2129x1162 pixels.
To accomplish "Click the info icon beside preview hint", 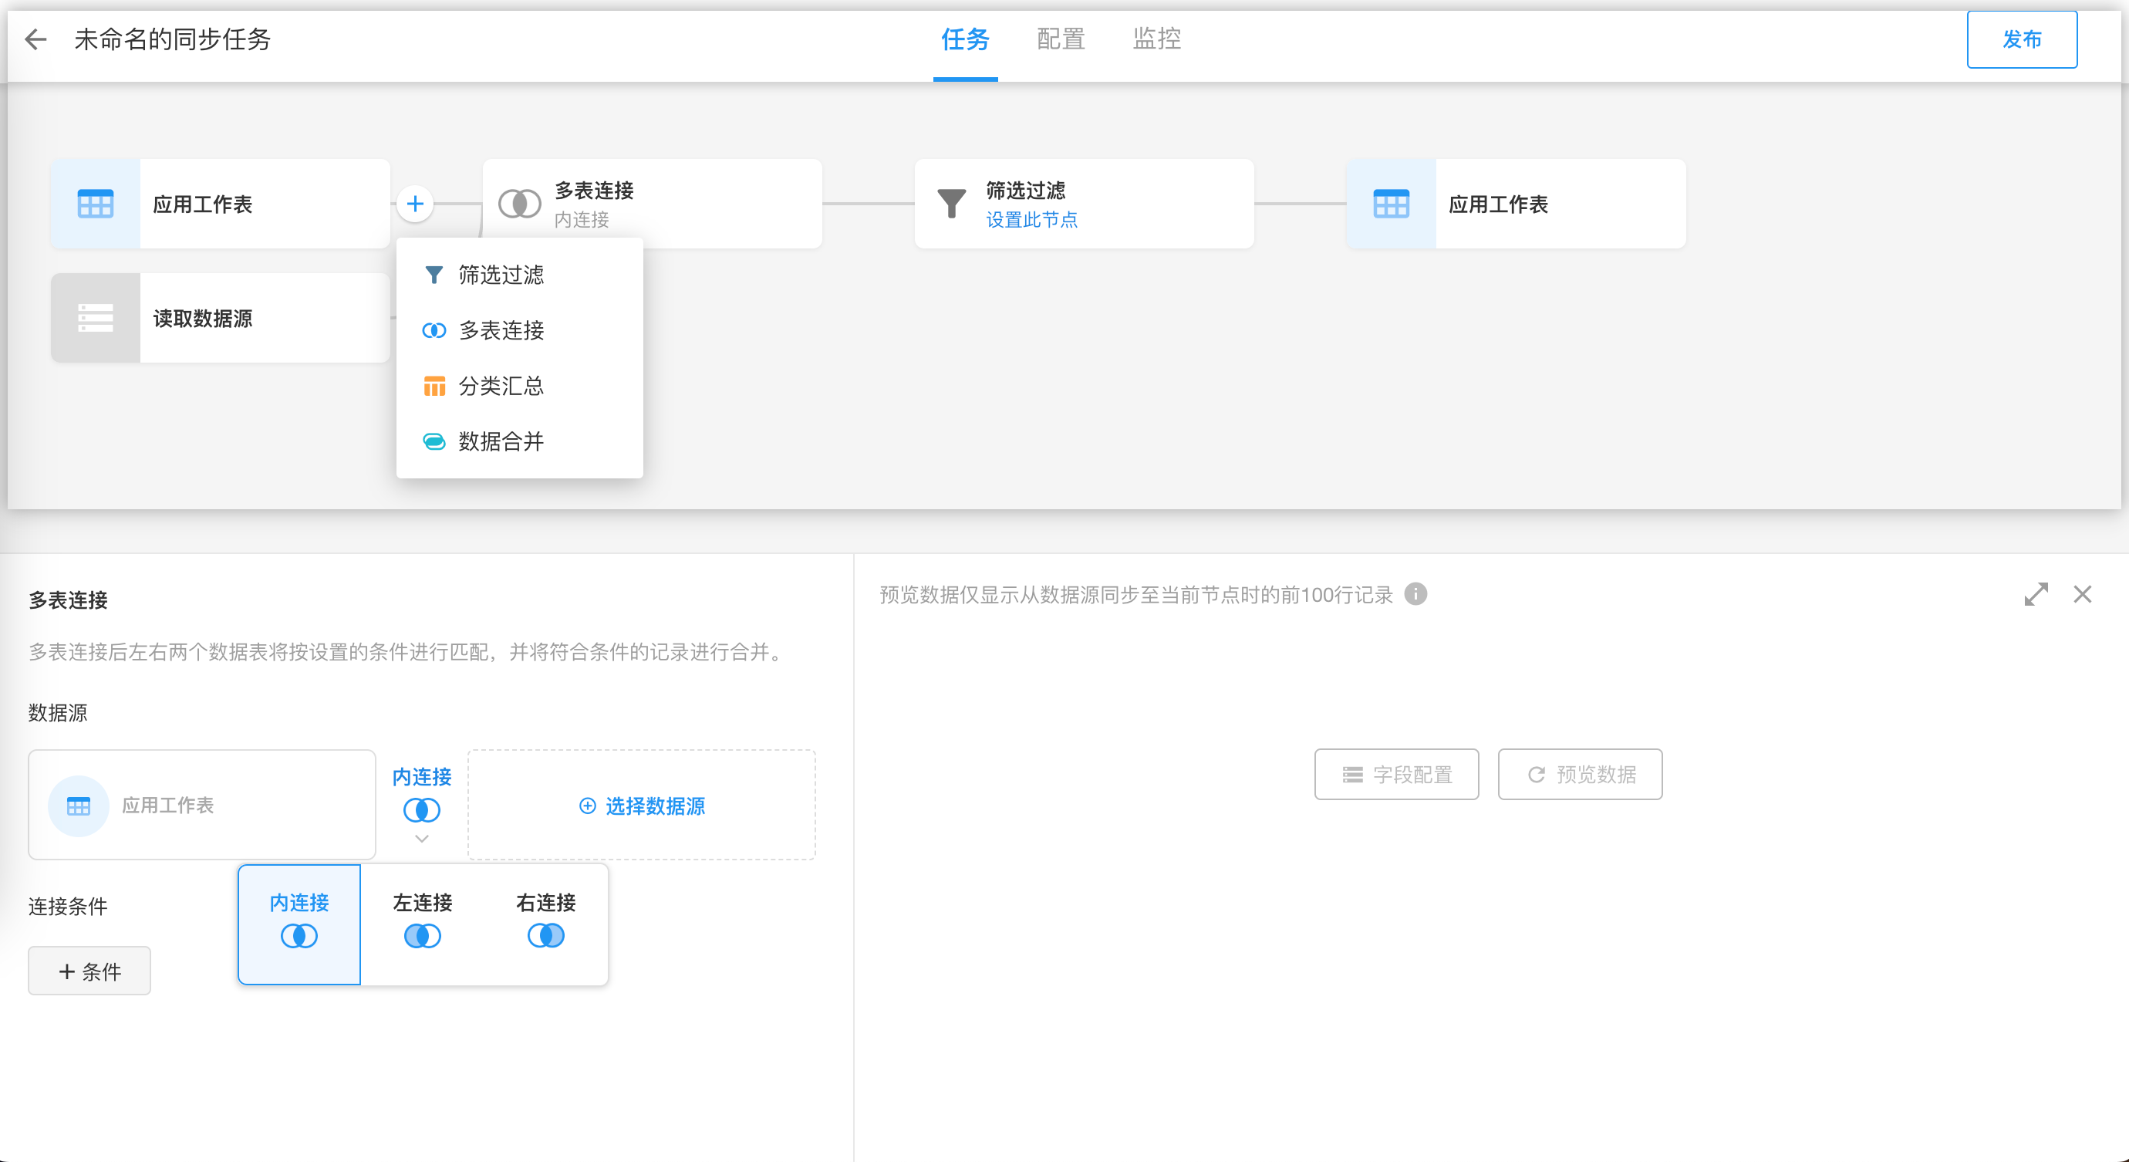I will click(1415, 594).
